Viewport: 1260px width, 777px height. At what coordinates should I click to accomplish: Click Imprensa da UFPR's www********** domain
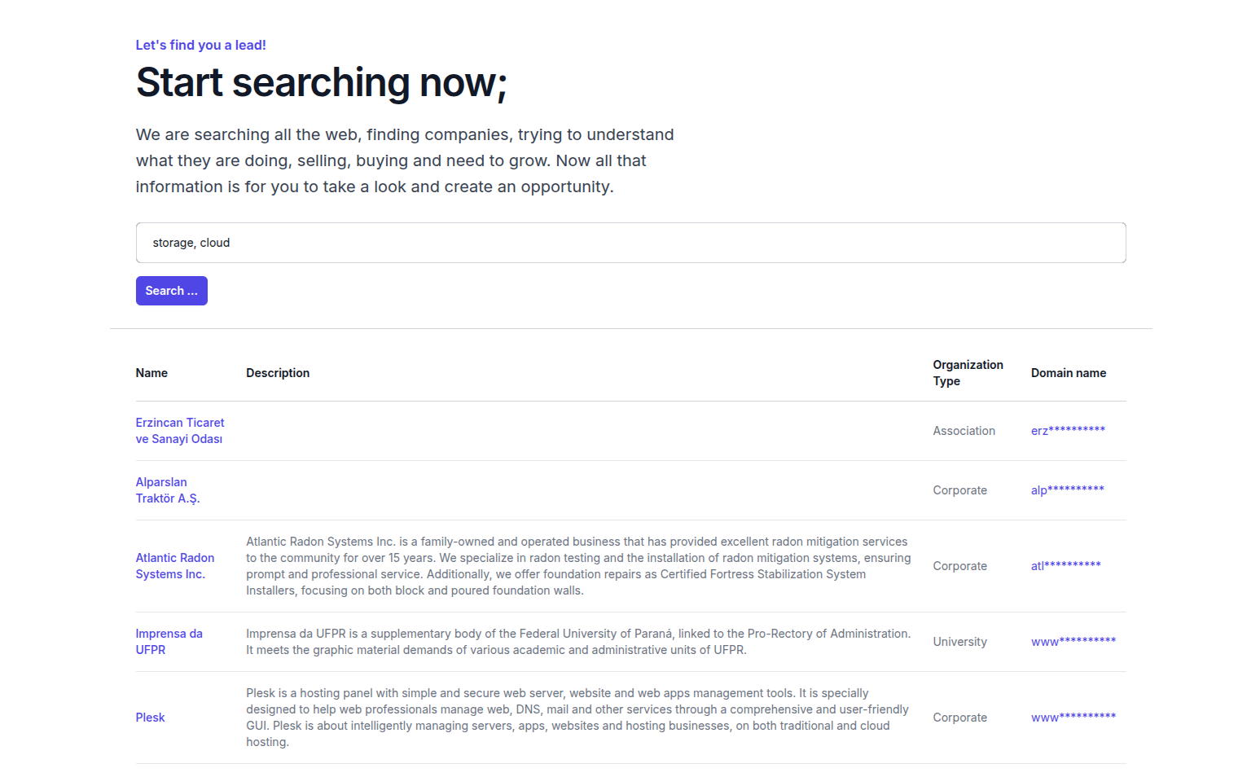[x=1073, y=641]
